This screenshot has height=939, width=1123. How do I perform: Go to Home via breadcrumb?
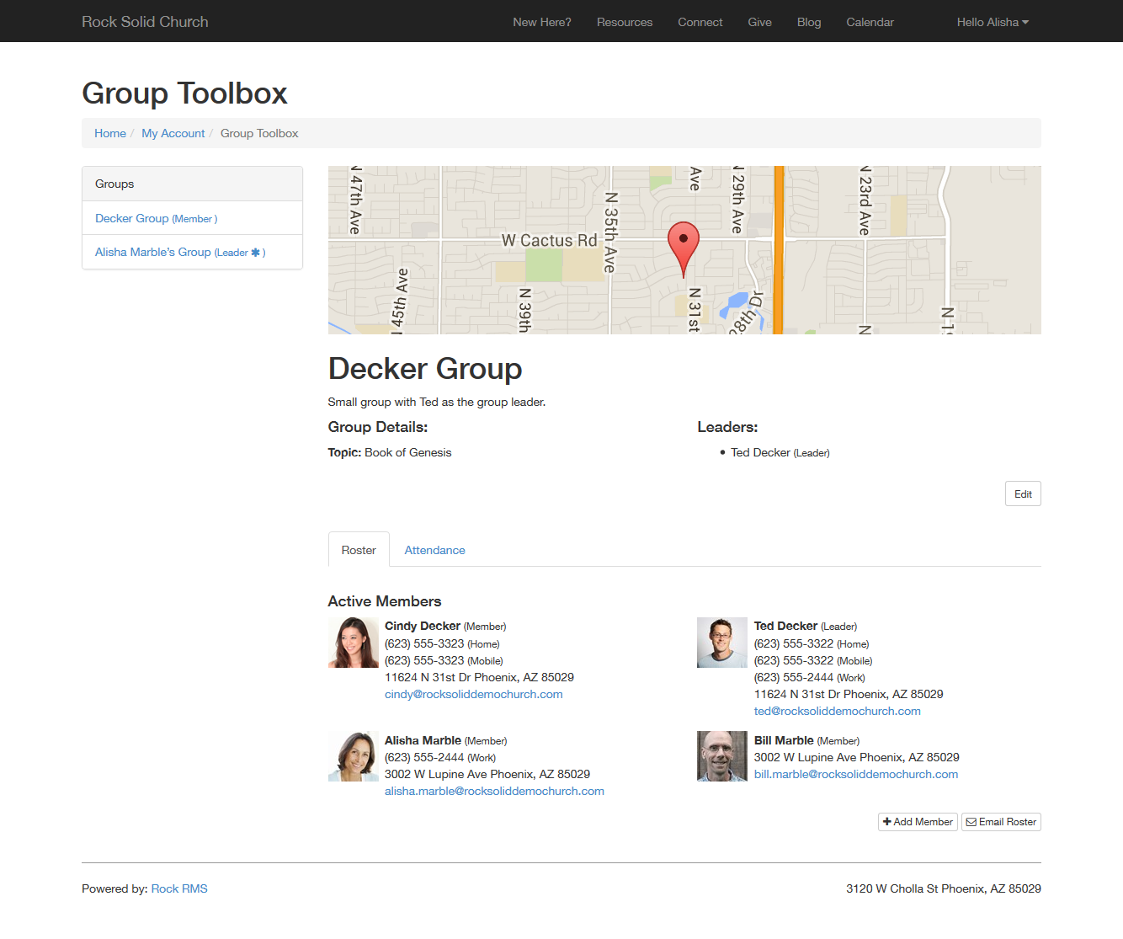click(110, 133)
